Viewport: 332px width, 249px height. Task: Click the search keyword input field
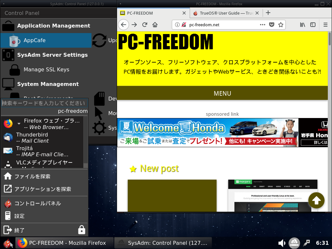tap(44, 103)
